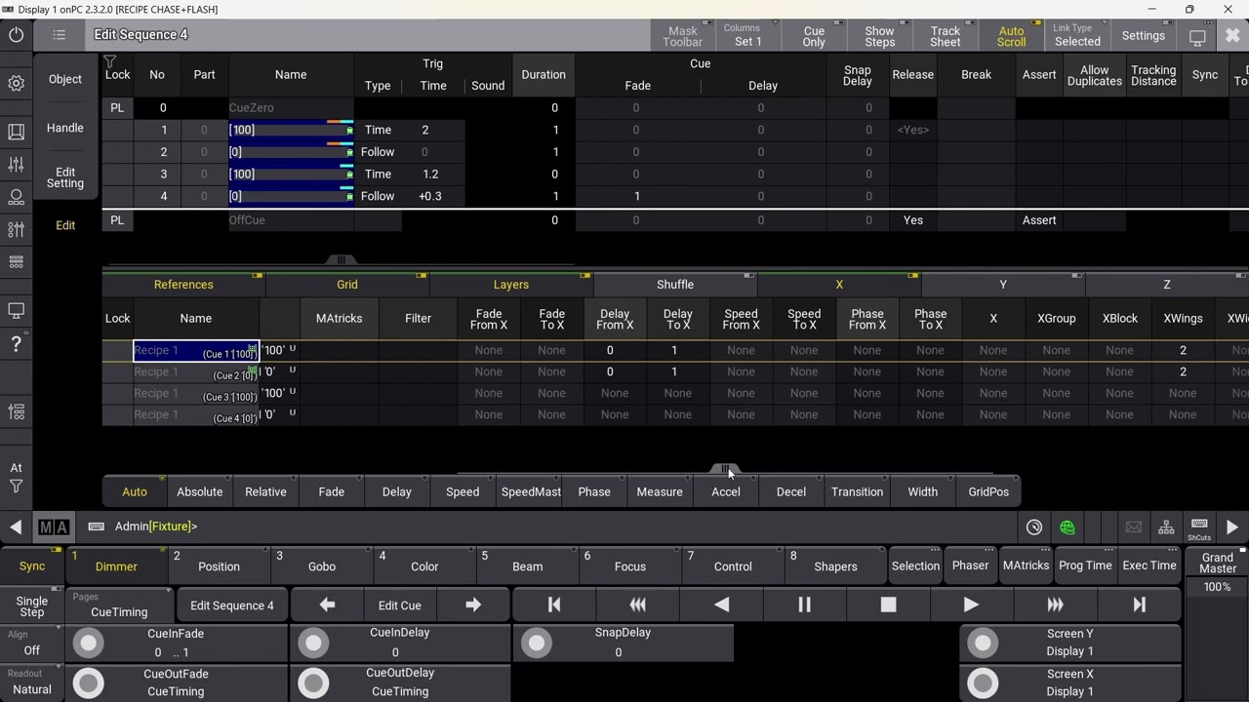Toggle the Auto layer button
The width and height of the screenshot is (1249, 702).
[x=135, y=491]
